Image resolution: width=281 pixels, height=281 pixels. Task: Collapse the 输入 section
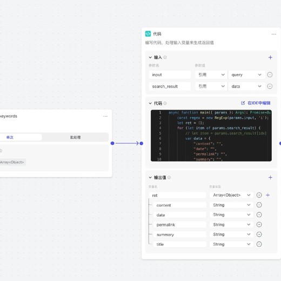click(x=150, y=57)
